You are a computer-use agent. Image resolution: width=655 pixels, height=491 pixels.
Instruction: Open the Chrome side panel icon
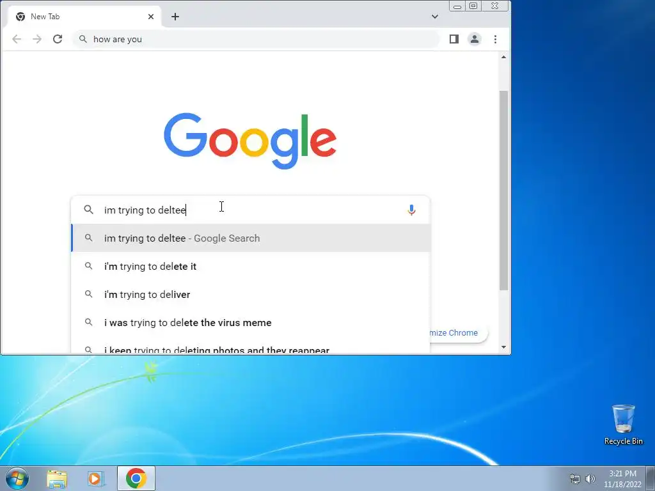454,39
